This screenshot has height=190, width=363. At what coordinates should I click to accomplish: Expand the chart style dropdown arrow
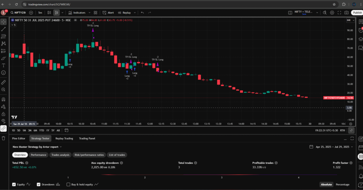[62, 13]
